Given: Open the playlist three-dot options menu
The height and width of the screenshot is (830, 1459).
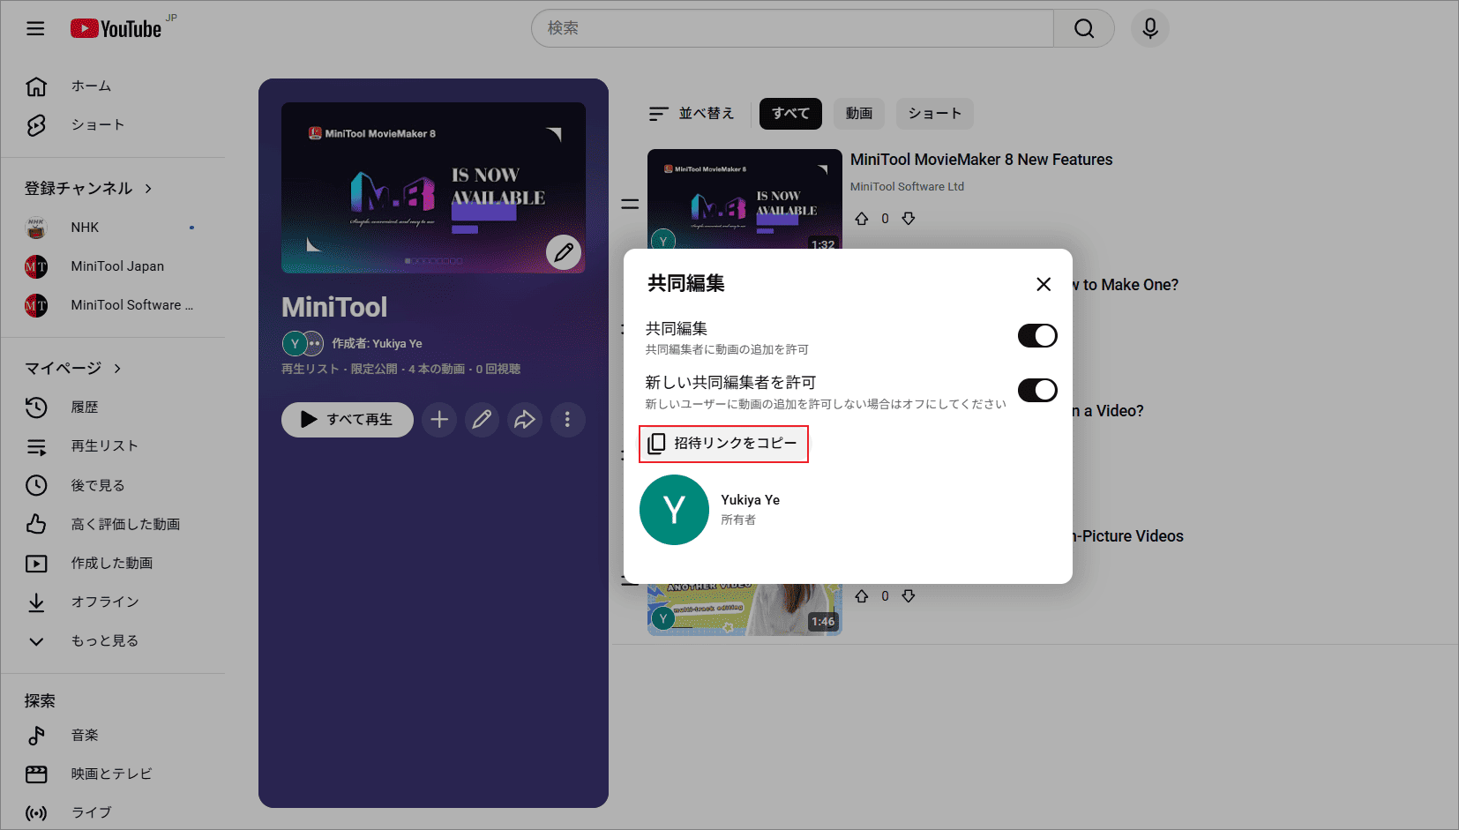Looking at the screenshot, I should 567,420.
